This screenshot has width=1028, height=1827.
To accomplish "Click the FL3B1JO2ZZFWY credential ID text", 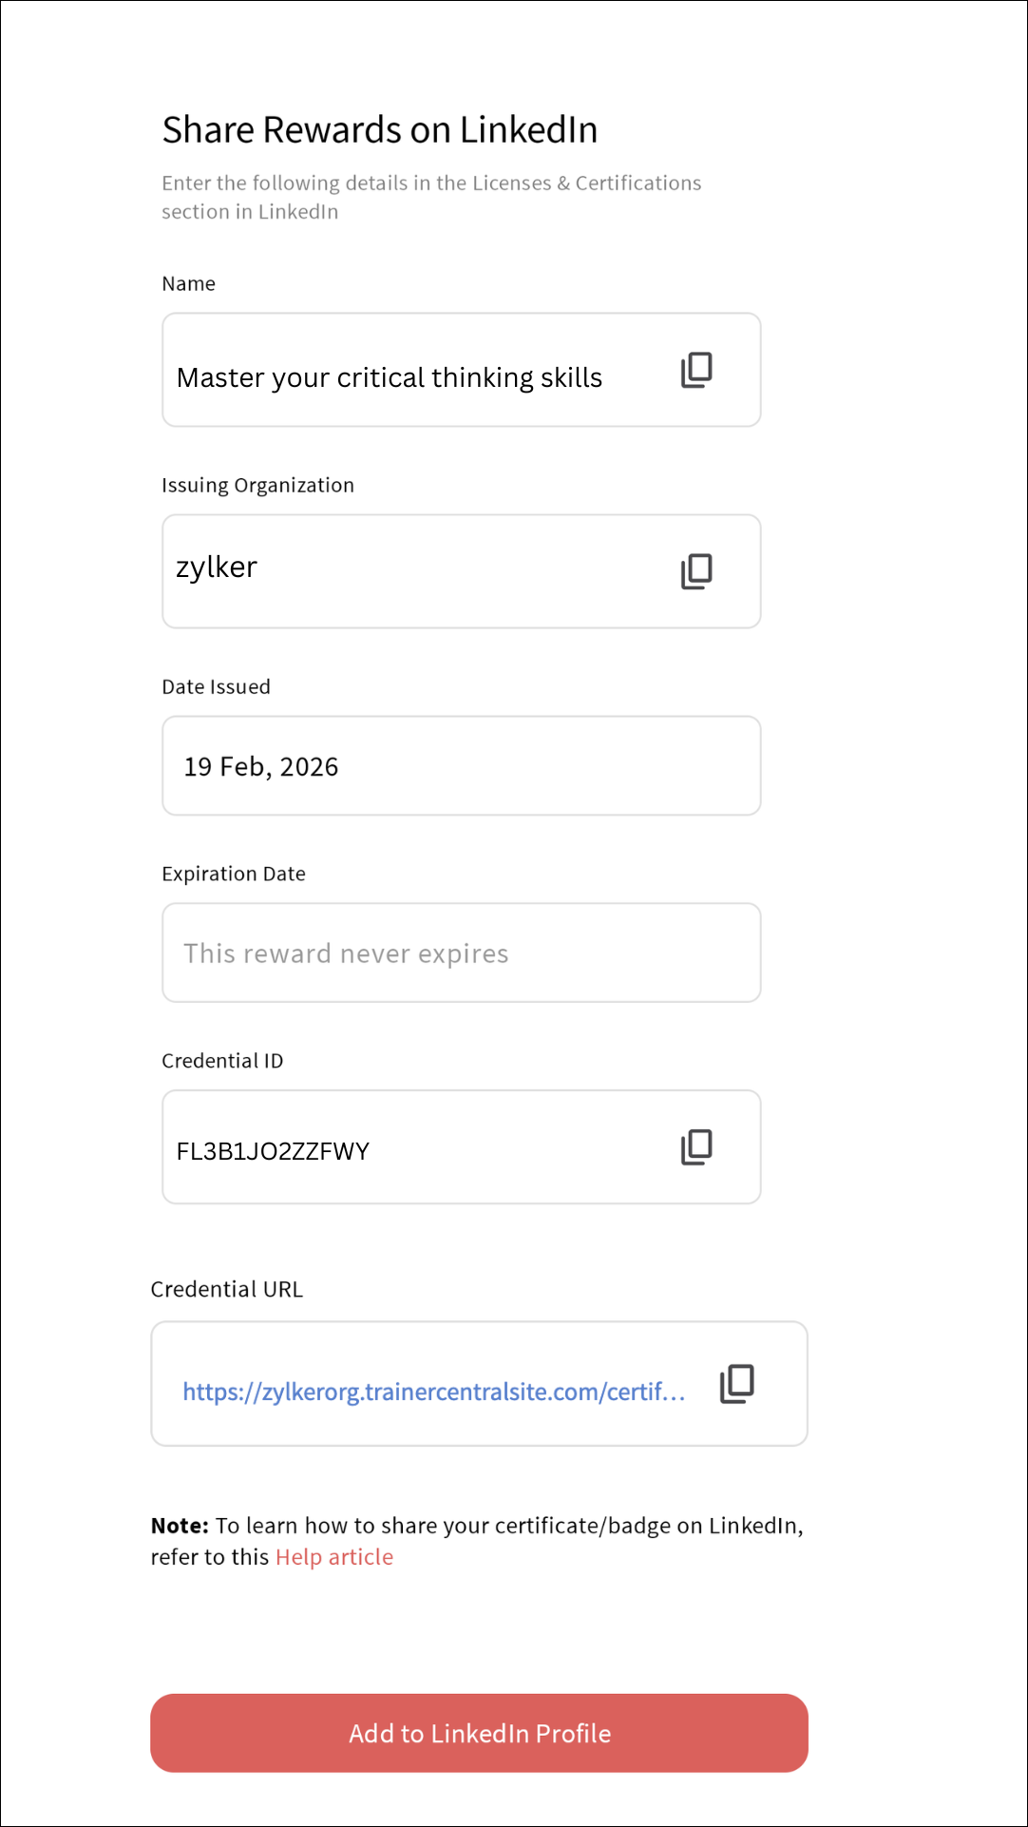I will pyautogui.click(x=273, y=1151).
